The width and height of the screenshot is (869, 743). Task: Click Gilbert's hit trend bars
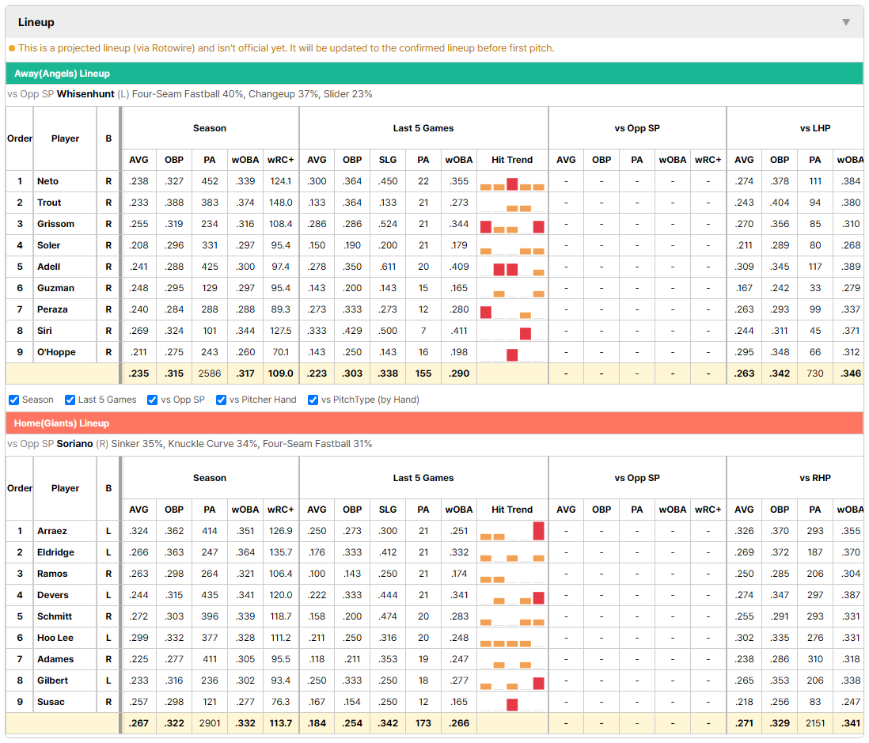point(512,681)
